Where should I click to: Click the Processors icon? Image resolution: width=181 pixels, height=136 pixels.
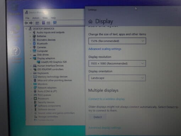click(x=35, y=98)
